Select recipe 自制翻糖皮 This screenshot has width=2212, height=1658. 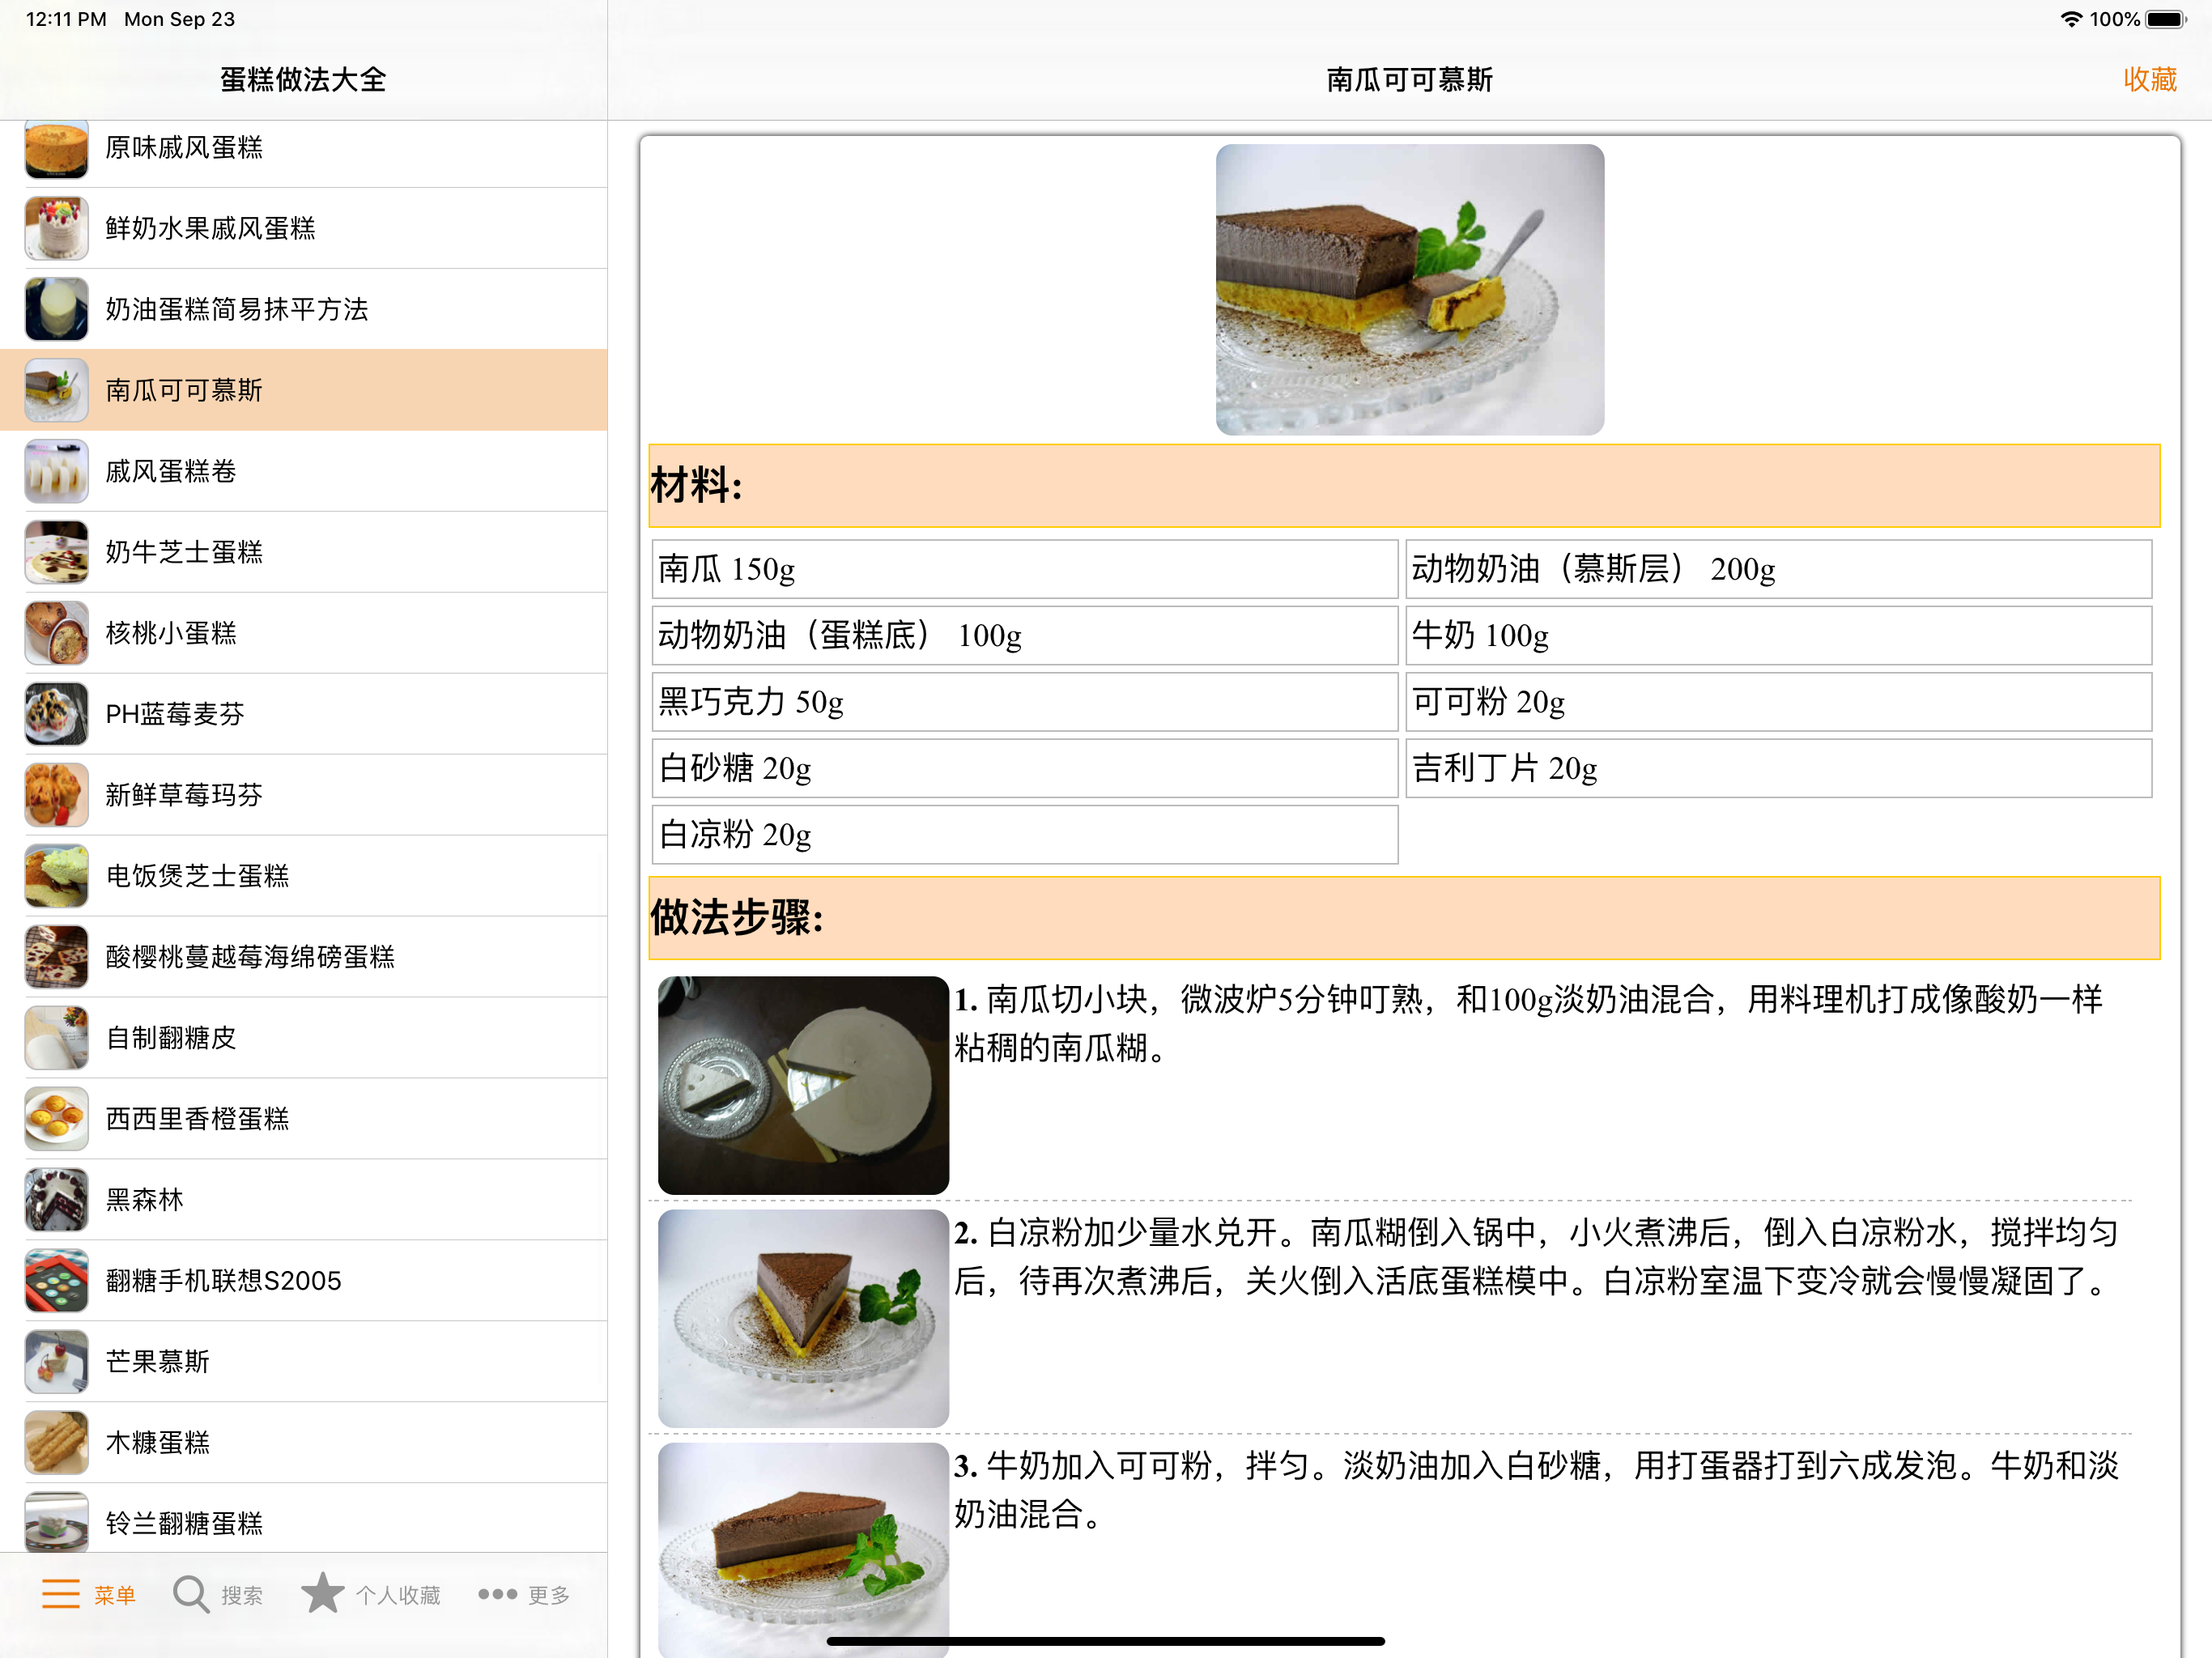[x=171, y=1038]
